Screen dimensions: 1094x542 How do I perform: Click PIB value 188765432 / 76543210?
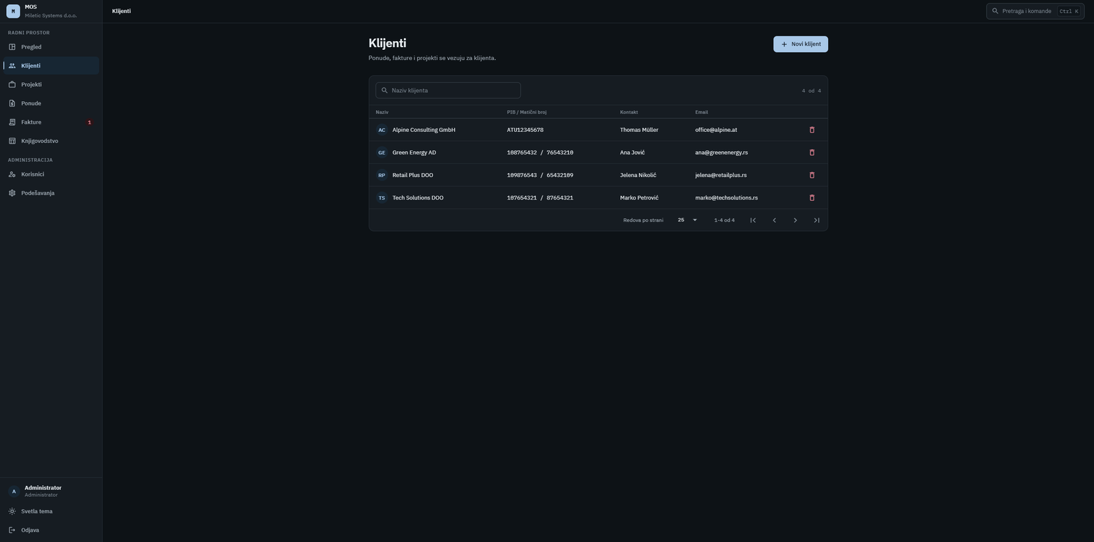point(540,152)
